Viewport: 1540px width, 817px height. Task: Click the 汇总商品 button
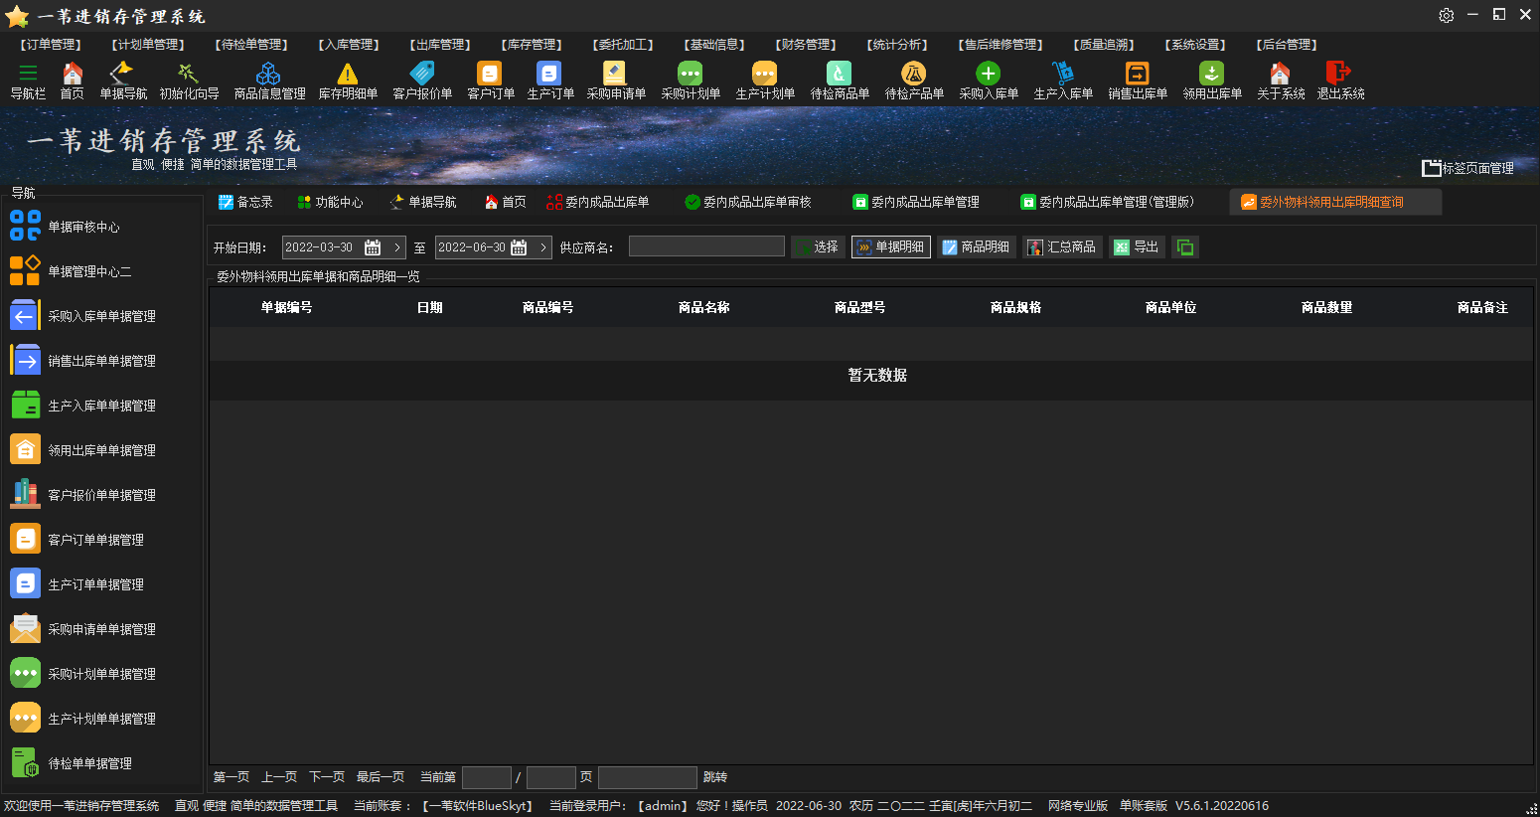[1062, 247]
